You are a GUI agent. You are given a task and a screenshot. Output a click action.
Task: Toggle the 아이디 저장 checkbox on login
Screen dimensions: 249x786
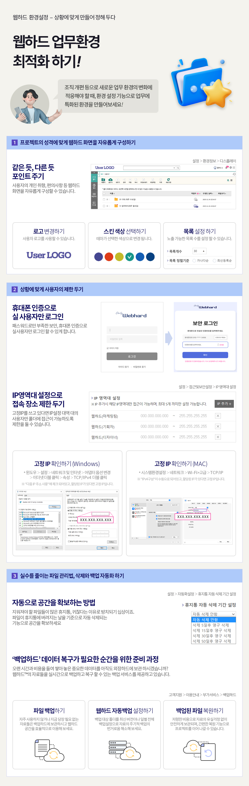[x=108, y=348]
